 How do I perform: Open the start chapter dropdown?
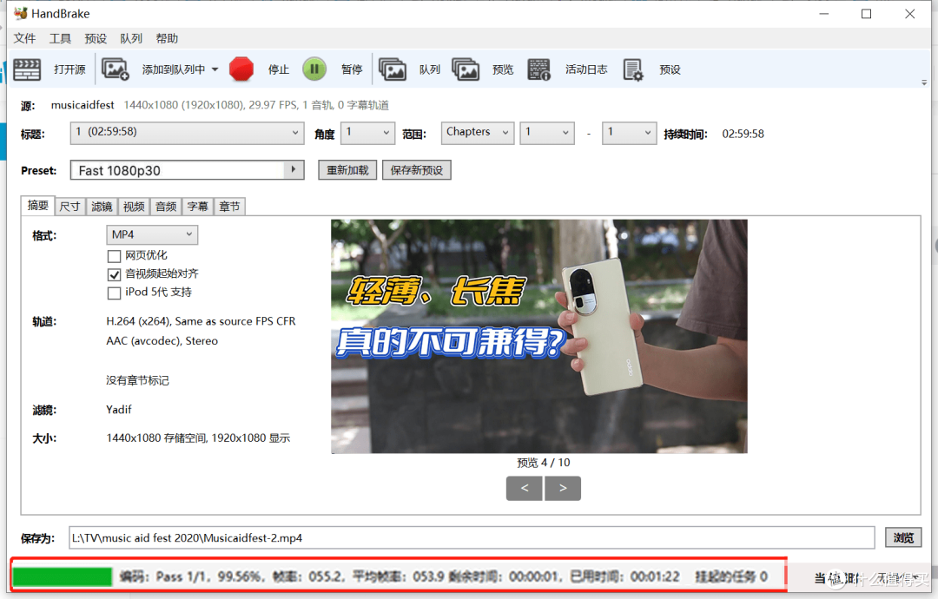coord(547,133)
